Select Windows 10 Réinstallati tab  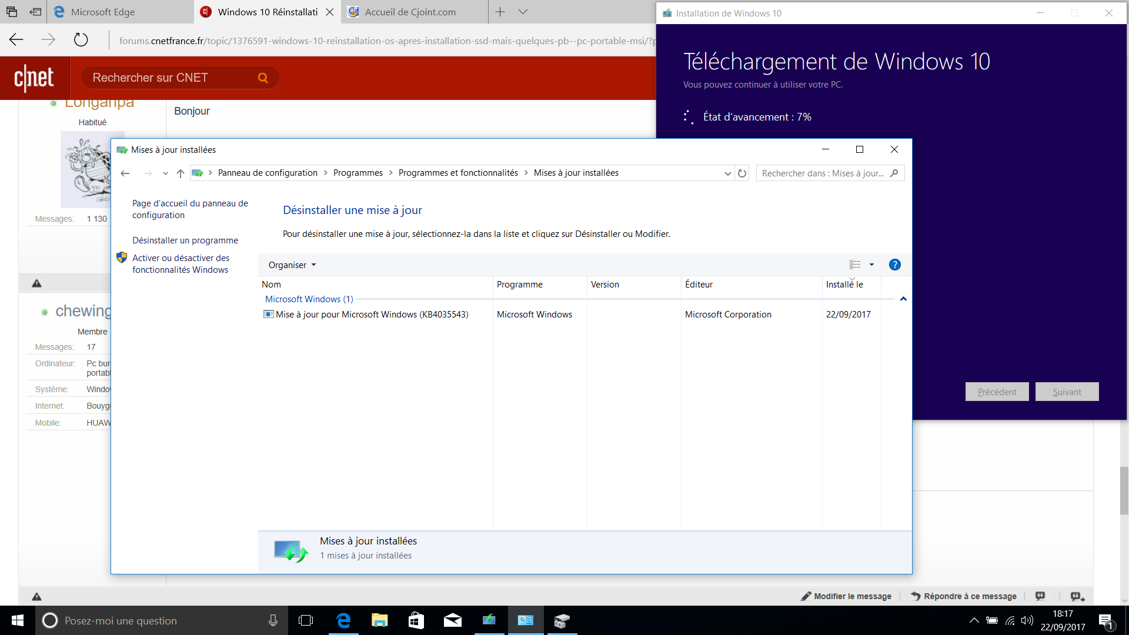coord(268,12)
